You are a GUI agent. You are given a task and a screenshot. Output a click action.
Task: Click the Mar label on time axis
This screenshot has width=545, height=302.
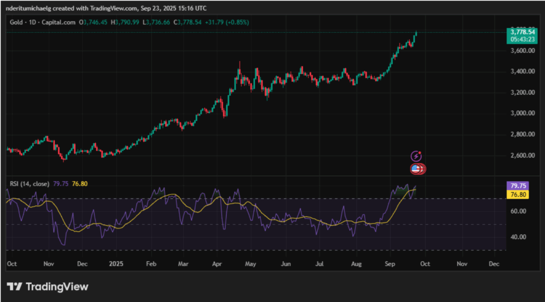(x=183, y=264)
